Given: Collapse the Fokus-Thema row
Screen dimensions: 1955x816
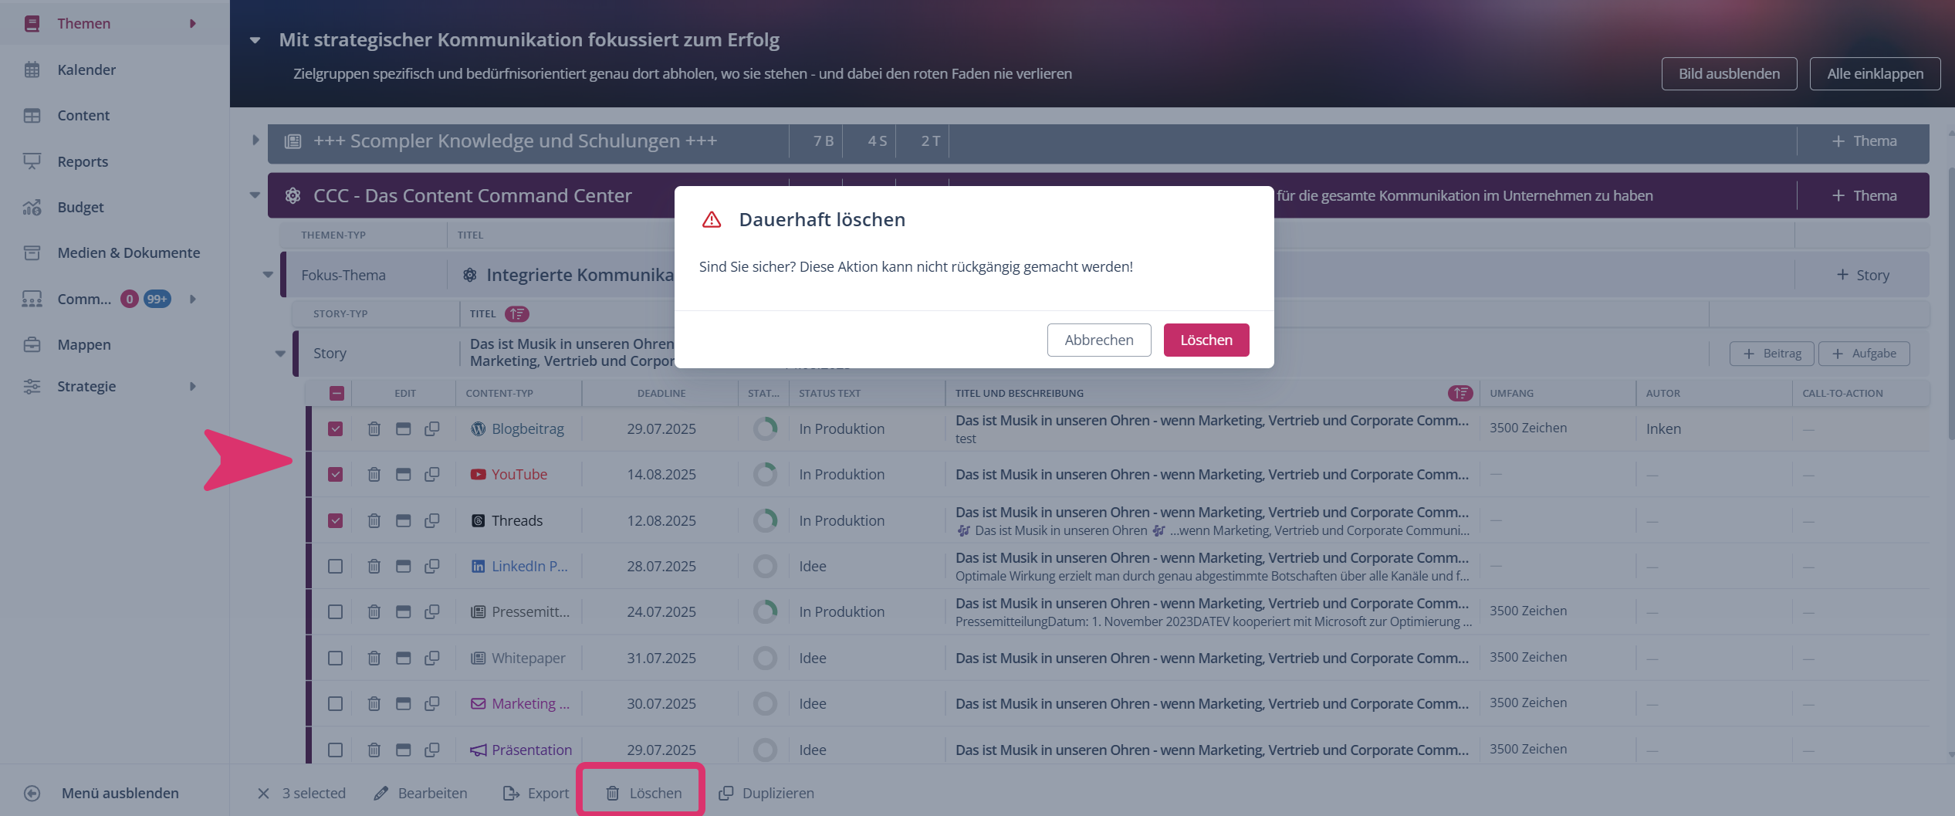Looking at the screenshot, I should (268, 275).
